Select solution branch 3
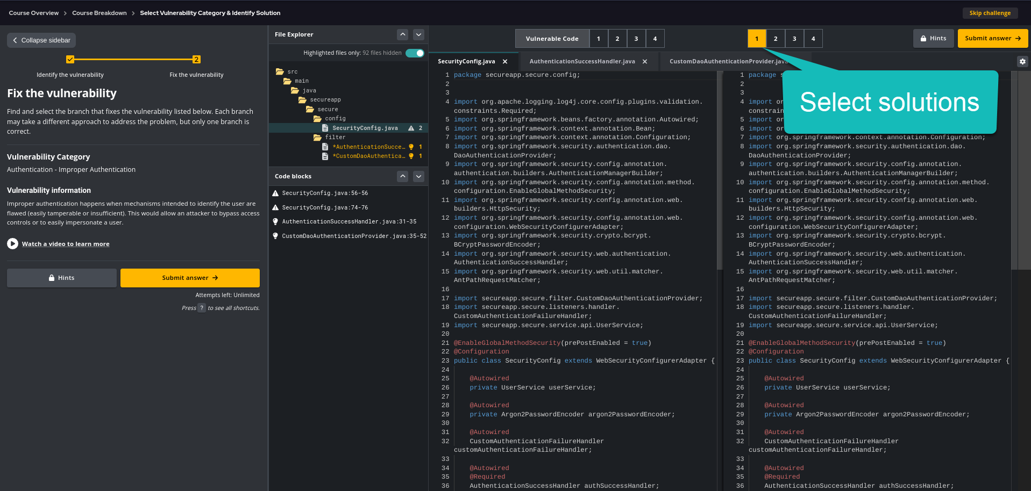The image size is (1031, 491). [794, 39]
